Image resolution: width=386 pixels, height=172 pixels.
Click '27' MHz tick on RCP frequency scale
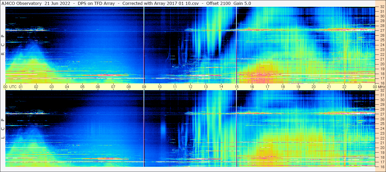[x=382, y=30]
